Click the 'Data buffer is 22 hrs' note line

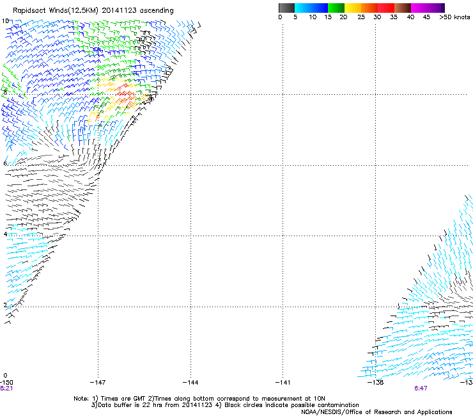[225, 405]
